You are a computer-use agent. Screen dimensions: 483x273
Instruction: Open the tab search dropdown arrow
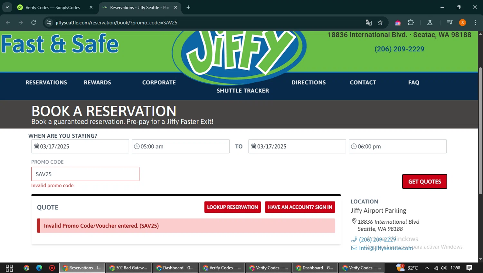pyautogui.click(x=7, y=7)
